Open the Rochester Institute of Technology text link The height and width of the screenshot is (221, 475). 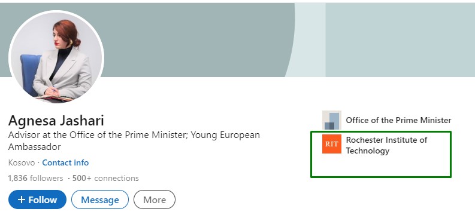click(386, 145)
